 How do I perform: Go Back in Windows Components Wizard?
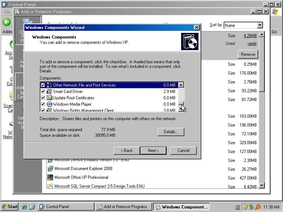tap(127, 151)
